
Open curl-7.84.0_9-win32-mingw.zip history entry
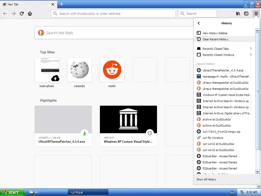point(225,132)
